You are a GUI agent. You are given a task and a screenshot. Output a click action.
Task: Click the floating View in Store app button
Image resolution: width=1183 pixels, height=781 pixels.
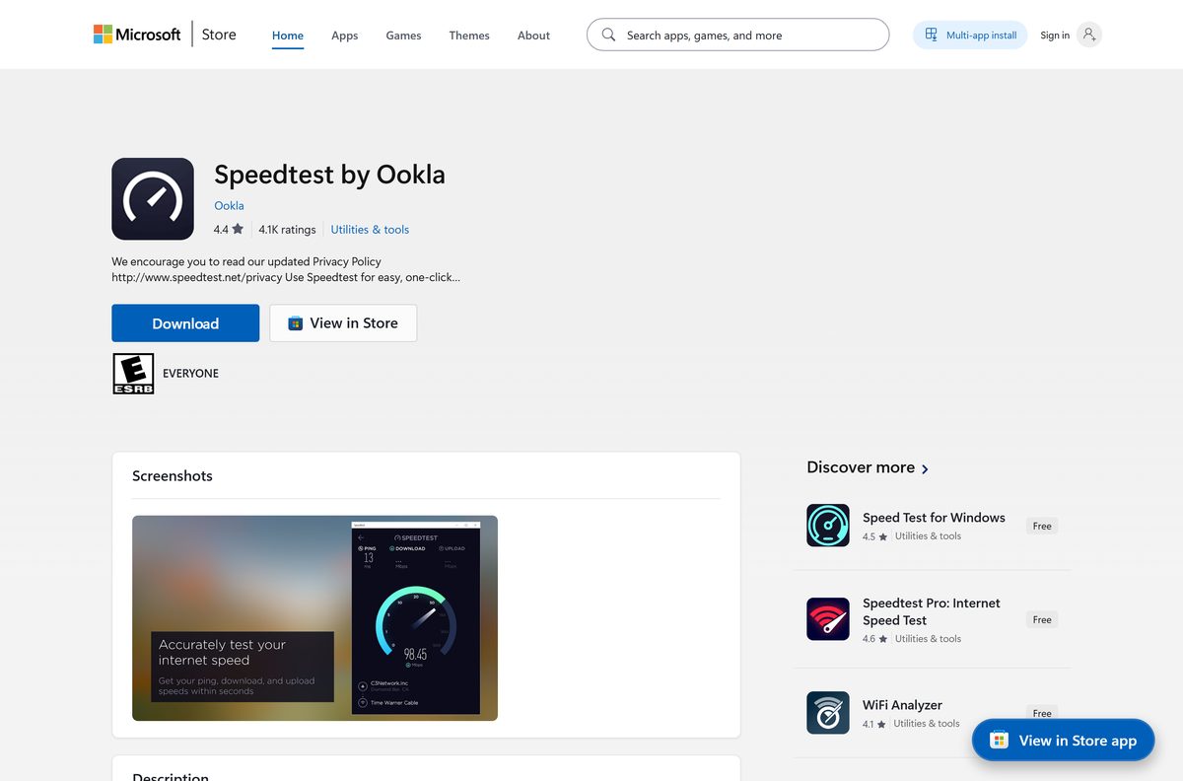[x=1063, y=740]
